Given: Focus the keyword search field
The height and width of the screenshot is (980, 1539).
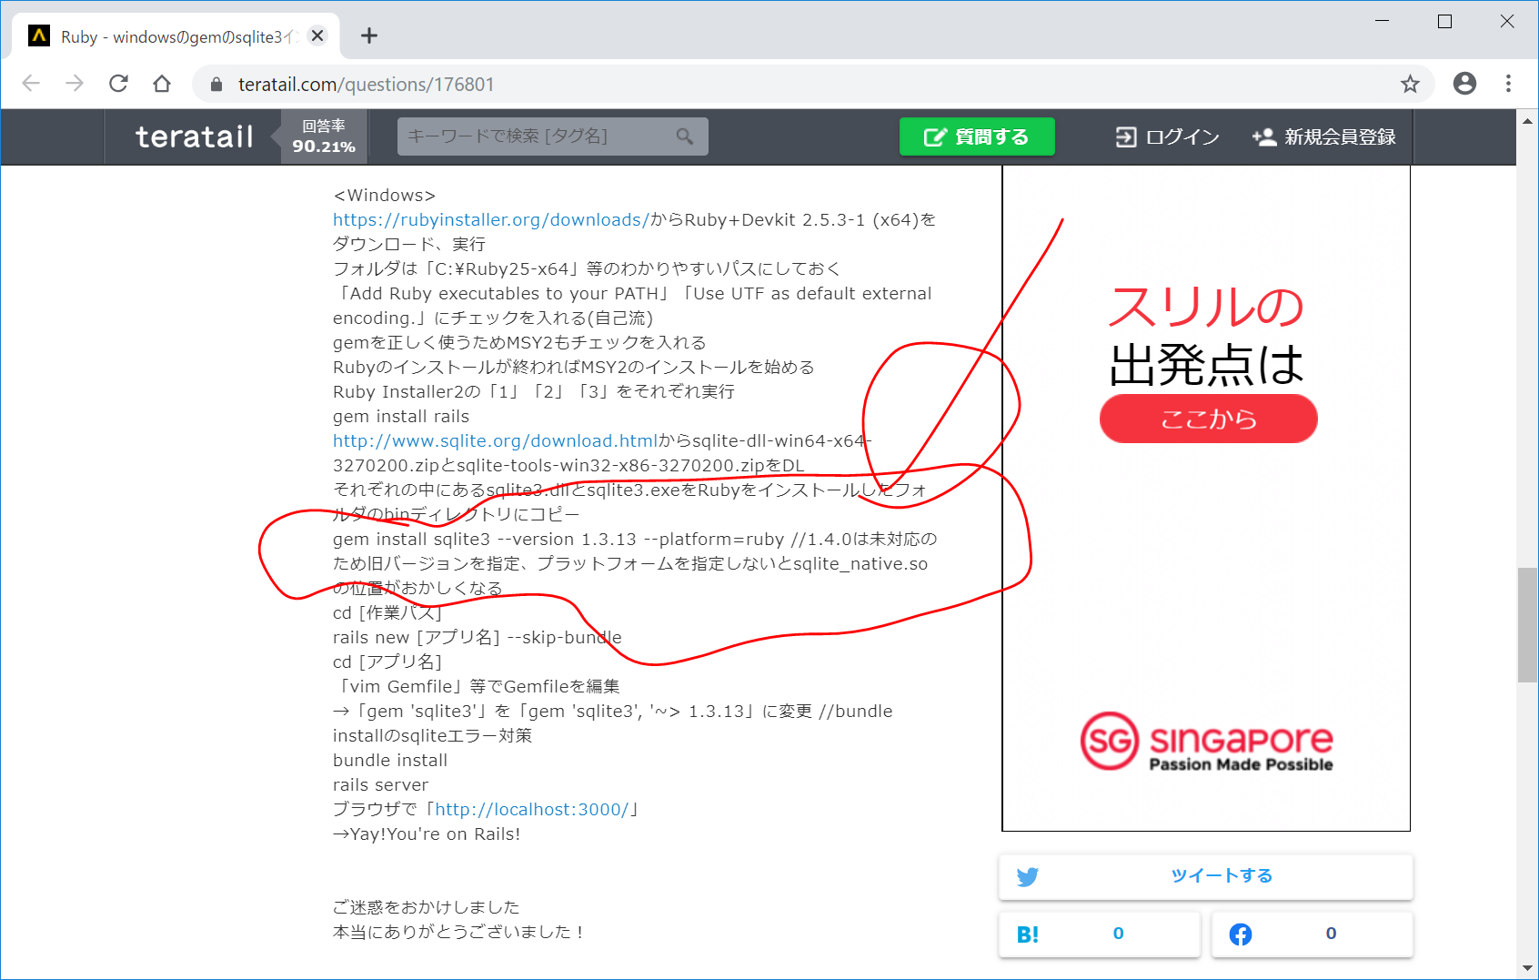Looking at the screenshot, I should click(537, 136).
